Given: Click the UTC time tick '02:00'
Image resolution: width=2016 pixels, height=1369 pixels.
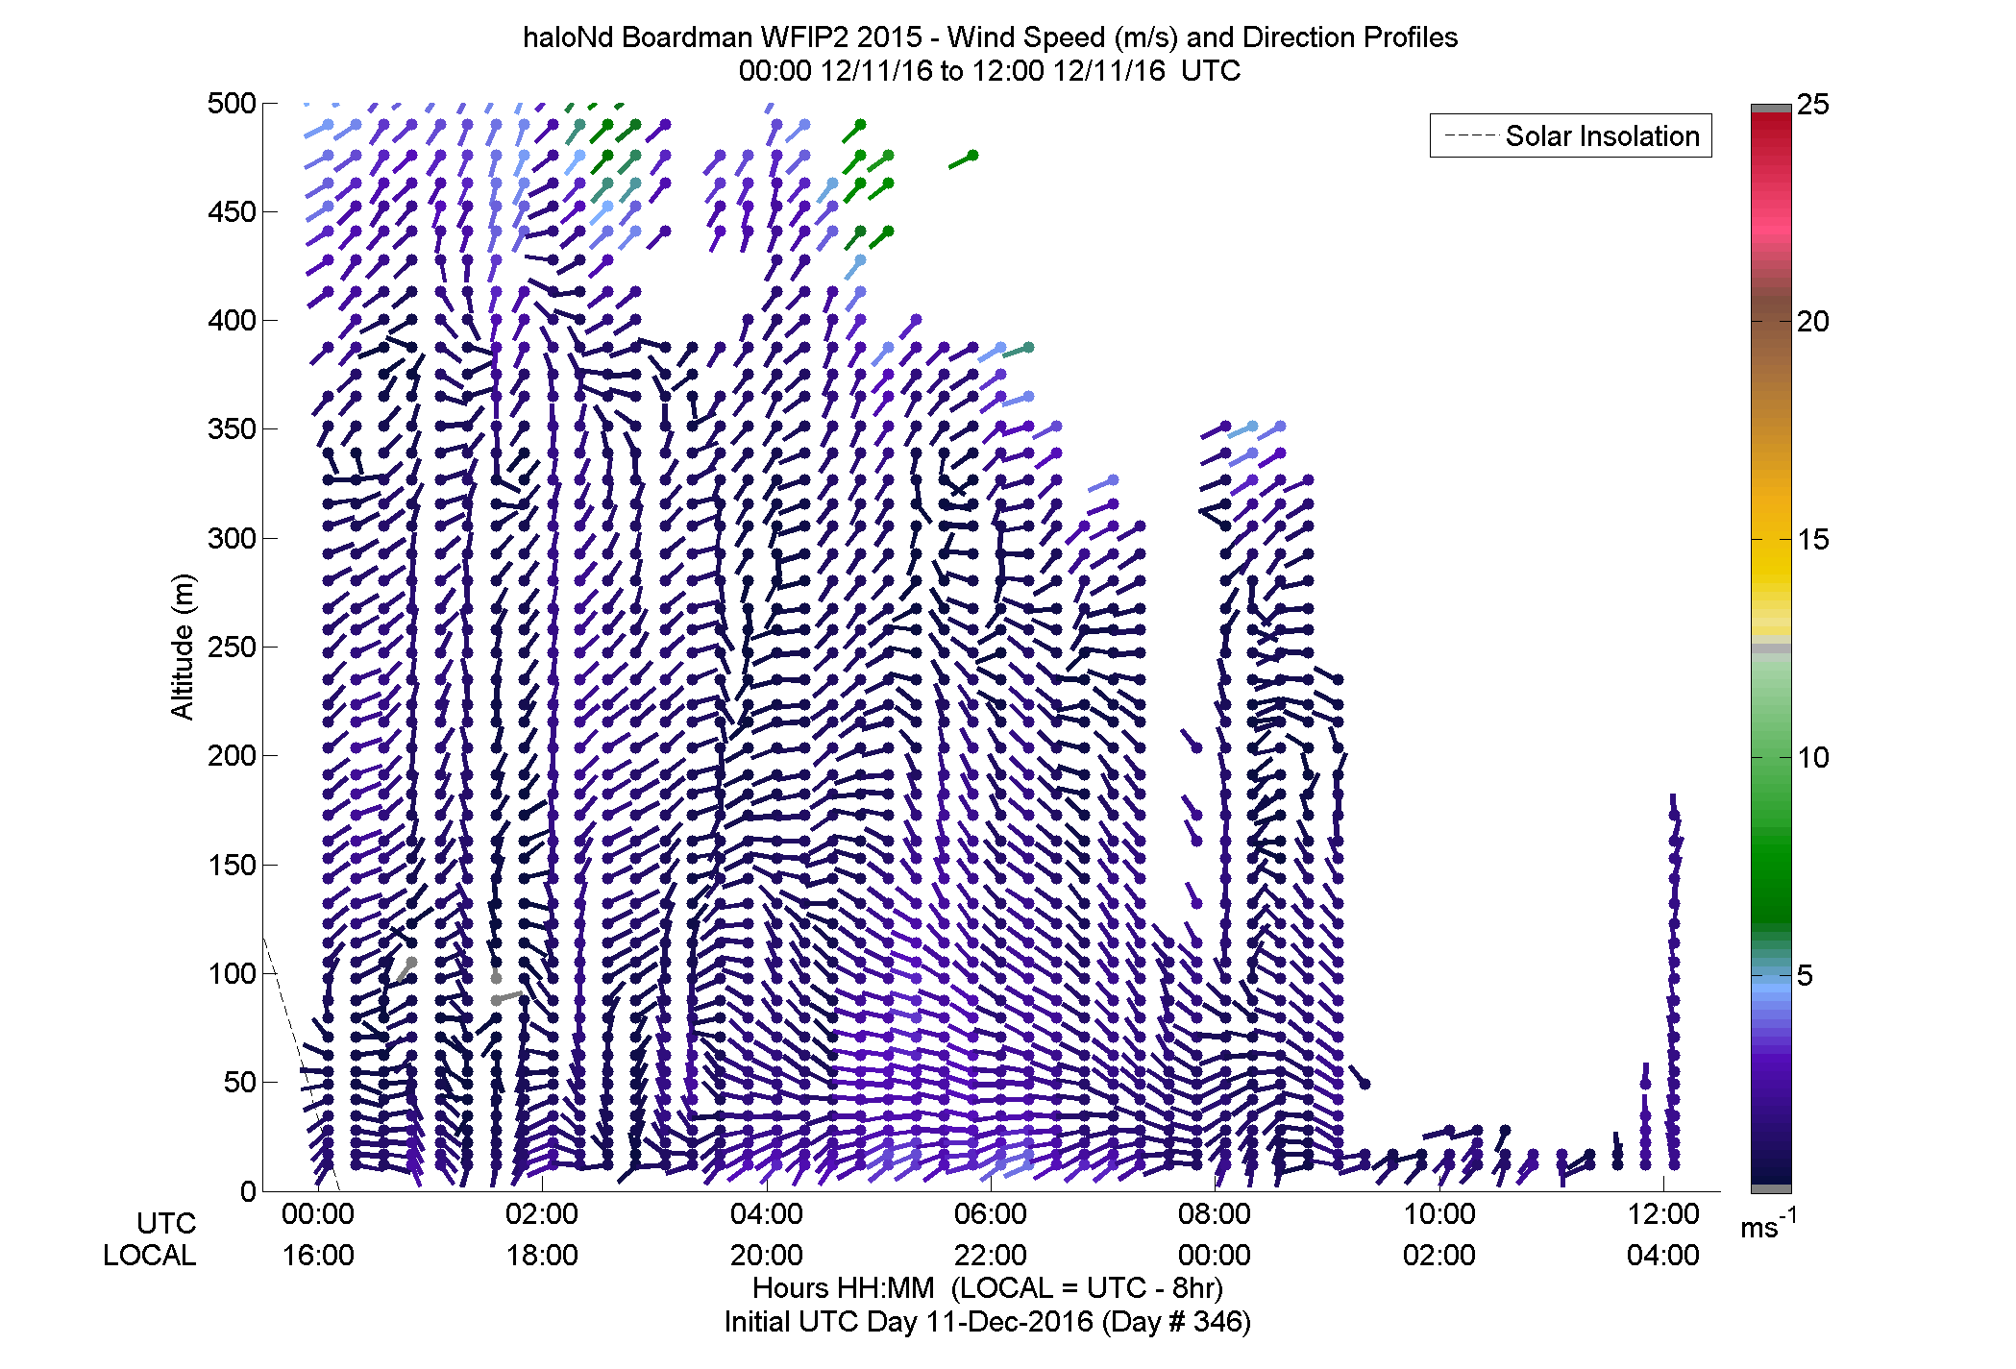Looking at the screenshot, I should [x=542, y=1214].
